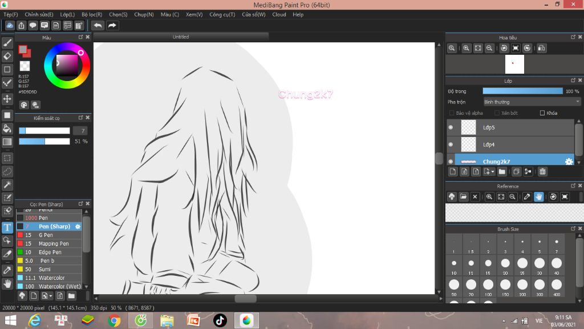Viewport: 584px width, 329px height.
Task: Toggle the cloud save button in toolbar
Action: (x=10, y=25)
